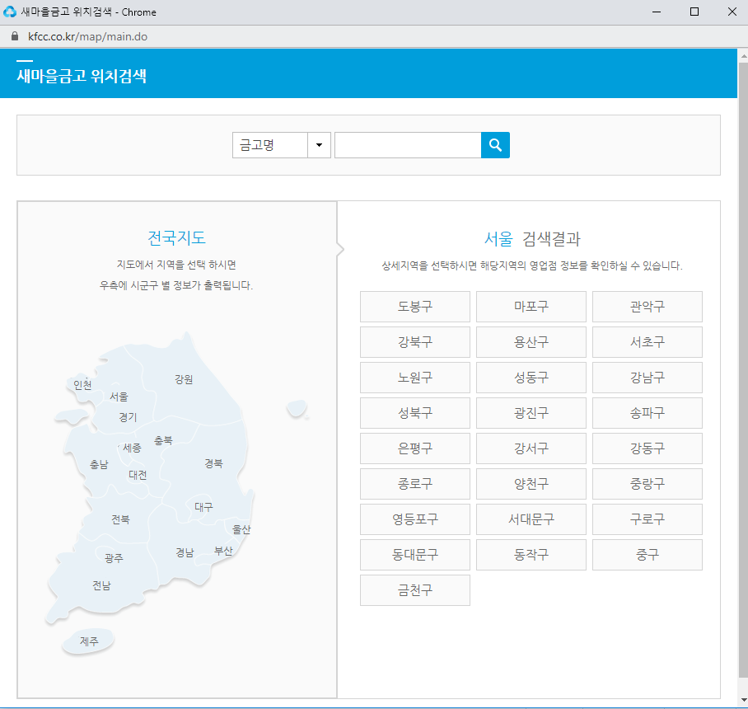Click the 전국지도 heading
The height and width of the screenshot is (709, 748).
176,238
